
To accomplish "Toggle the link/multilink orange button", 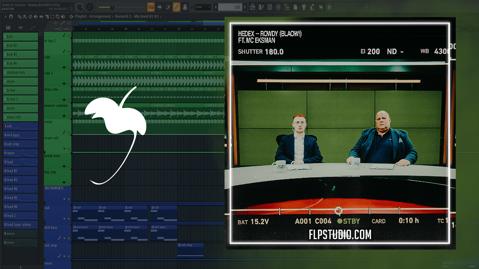I will tap(176, 7).
